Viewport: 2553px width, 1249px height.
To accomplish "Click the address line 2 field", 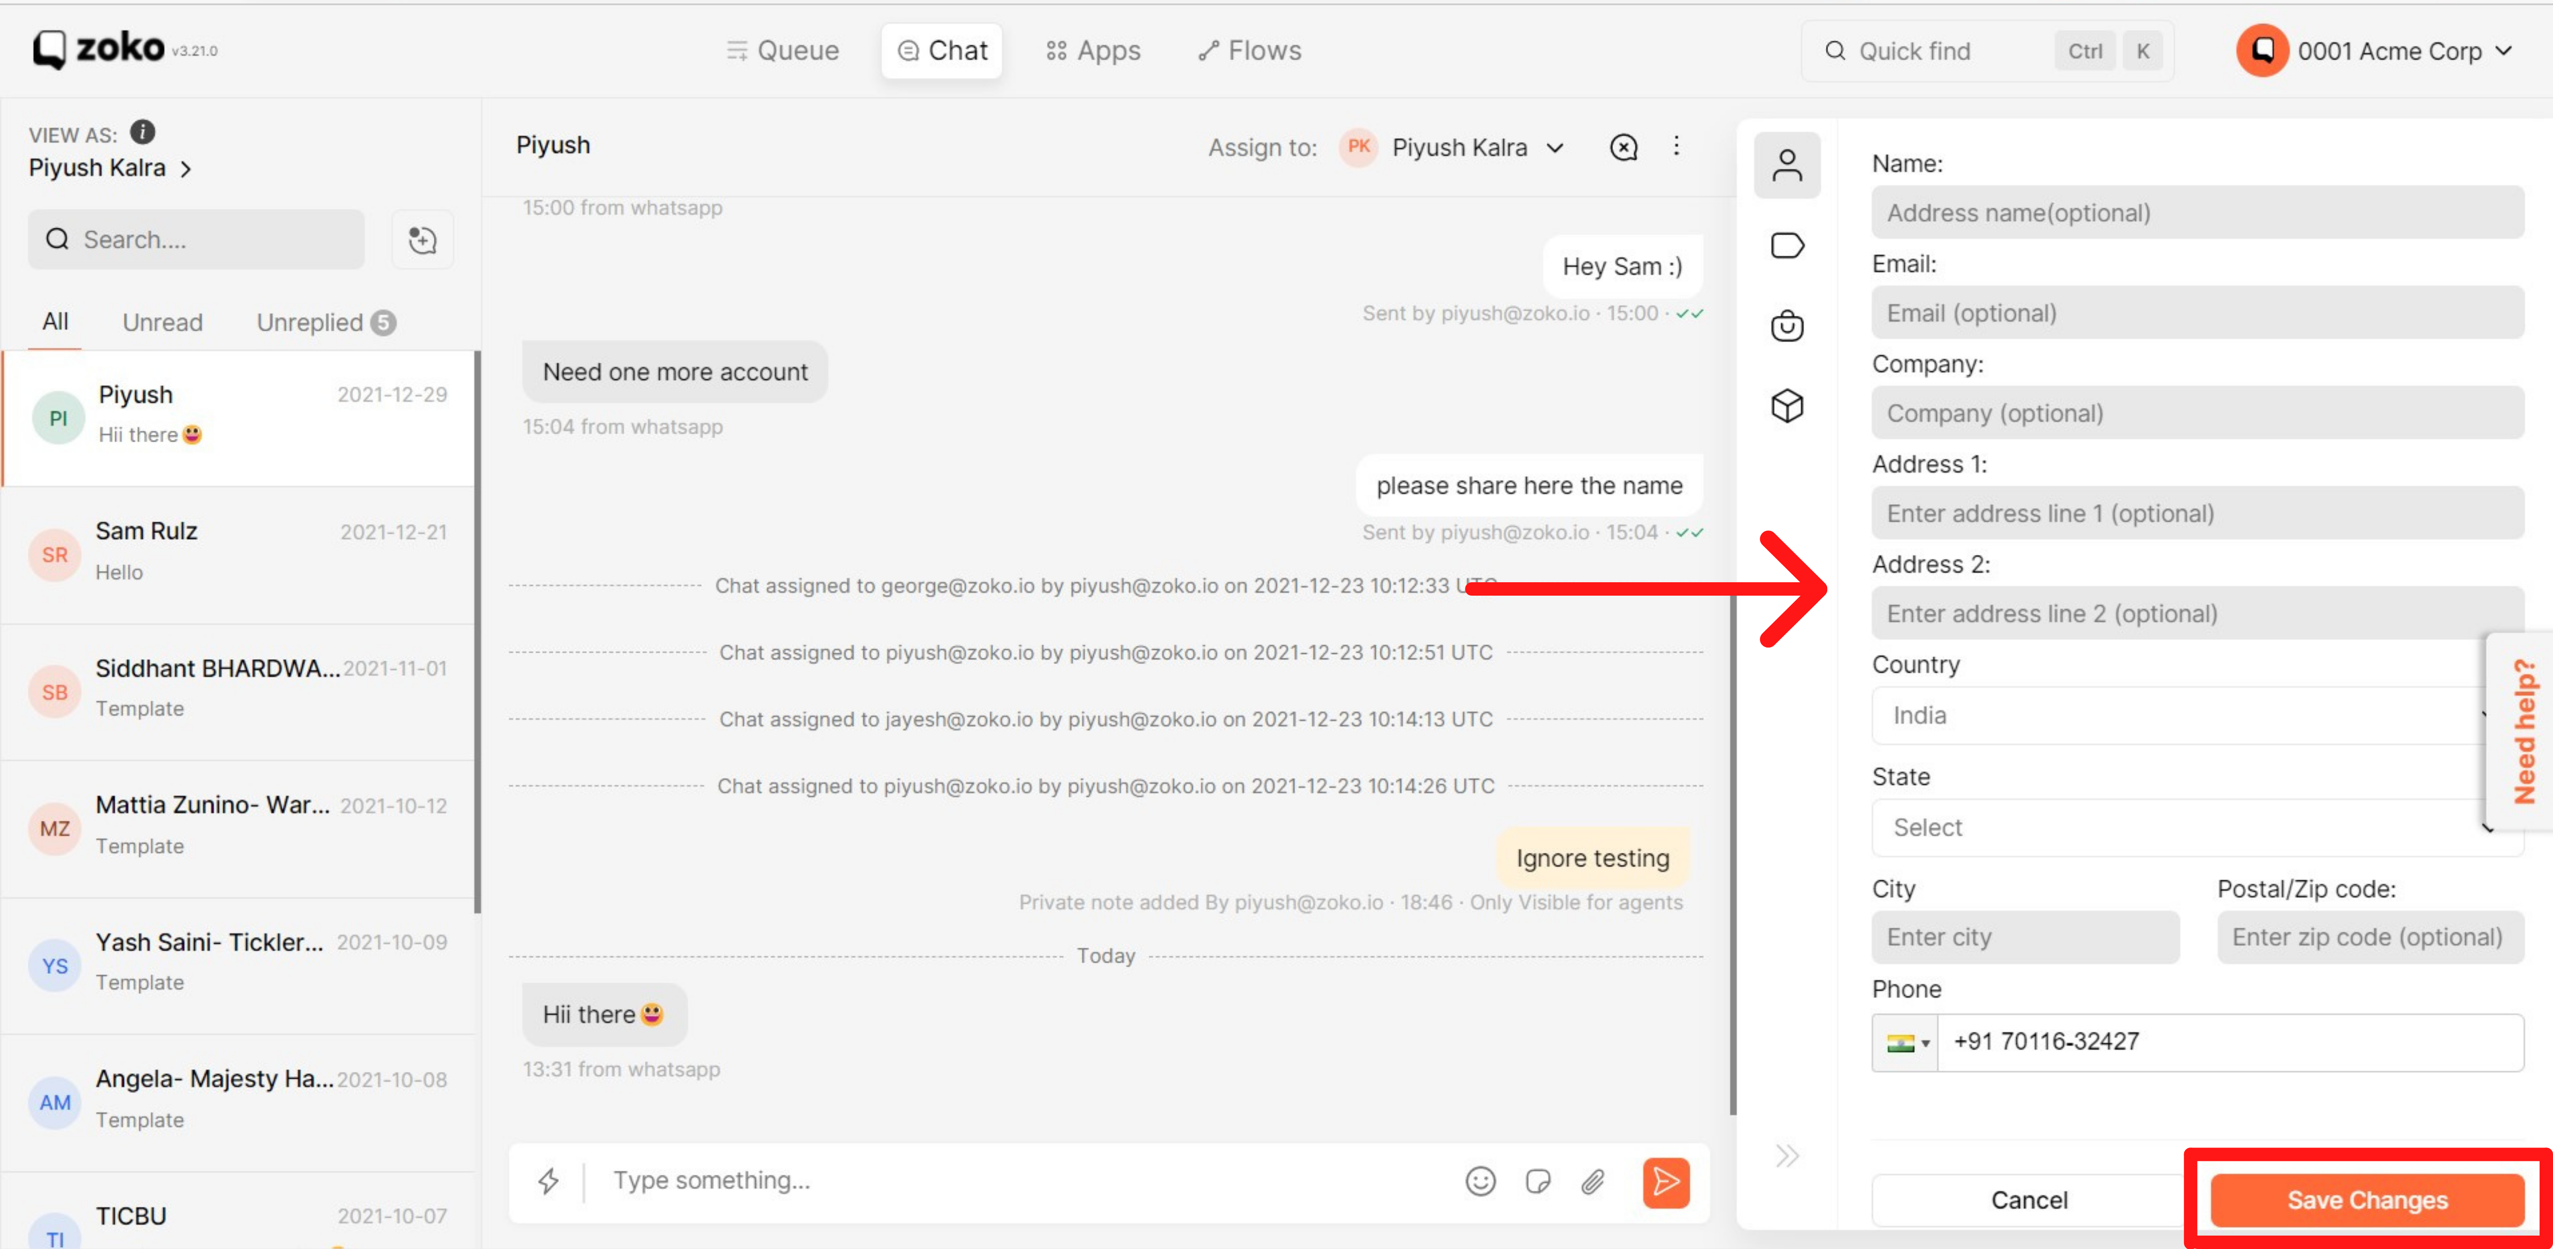I will pos(2197,613).
